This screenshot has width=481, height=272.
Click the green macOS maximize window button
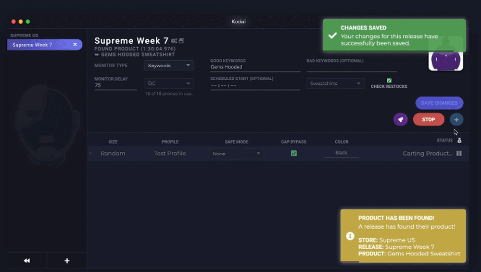click(28, 22)
